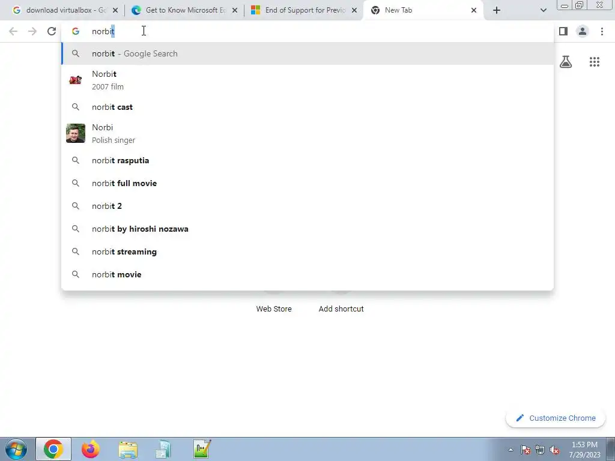Select the 'norbit 2' suggestion
The width and height of the screenshot is (615, 461).
307,206
